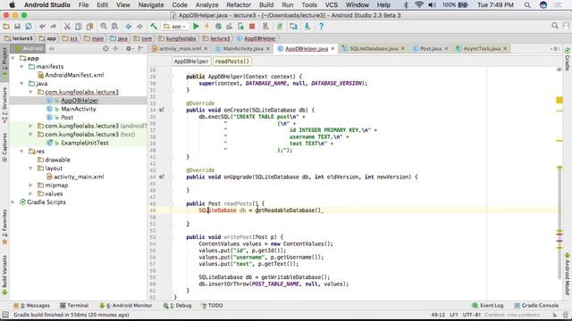Click the AppDBHelper class breadcrumb in editor

(x=191, y=62)
